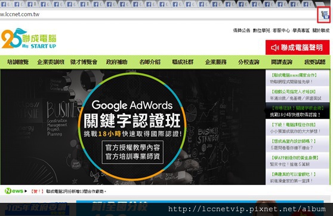Open the 關於聯成 link
The image size is (333, 216).
click(x=321, y=31)
